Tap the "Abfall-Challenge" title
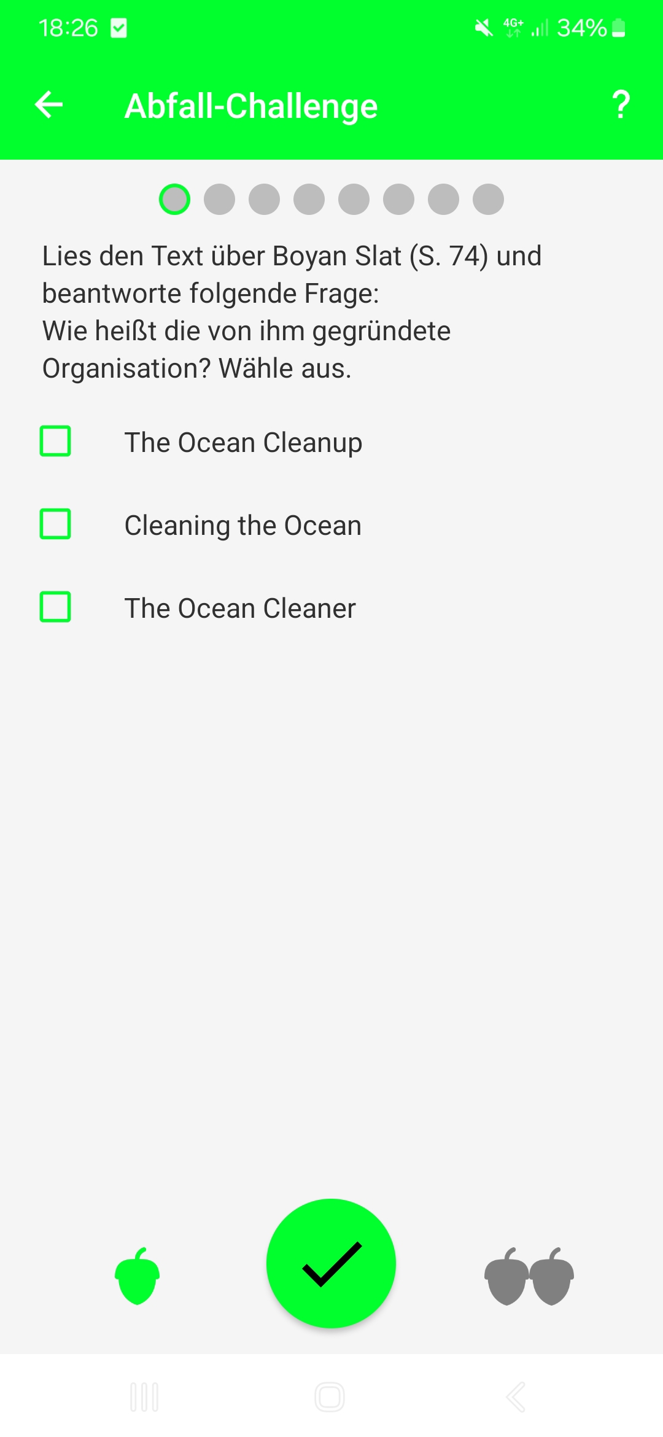 251,106
